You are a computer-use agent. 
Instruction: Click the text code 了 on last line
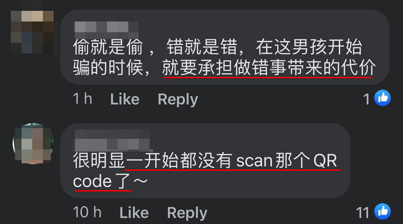click(102, 182)
